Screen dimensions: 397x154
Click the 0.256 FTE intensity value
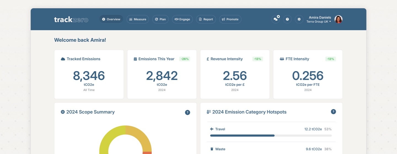pyautogui.click(x=308, y=76)
